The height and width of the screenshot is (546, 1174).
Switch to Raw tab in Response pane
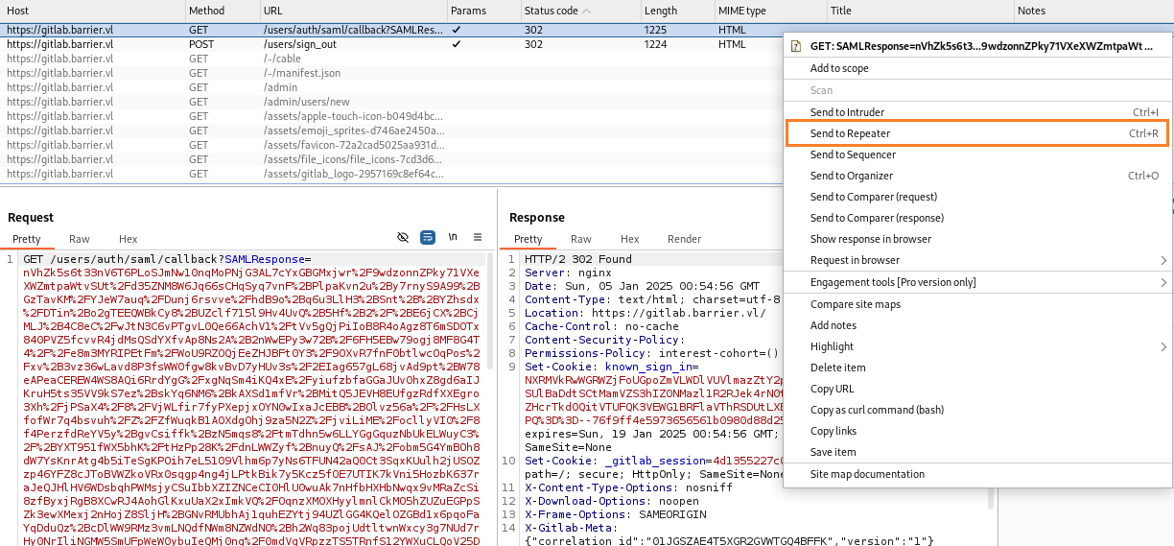tap(580, 239)
